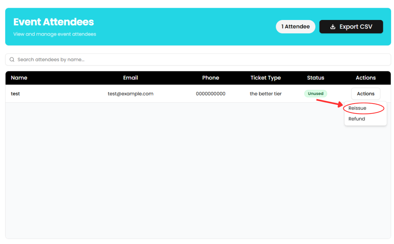Click the Unused status badge
Image resolution: width=394 pixels, height=244 pixels.
click(315, 94)
